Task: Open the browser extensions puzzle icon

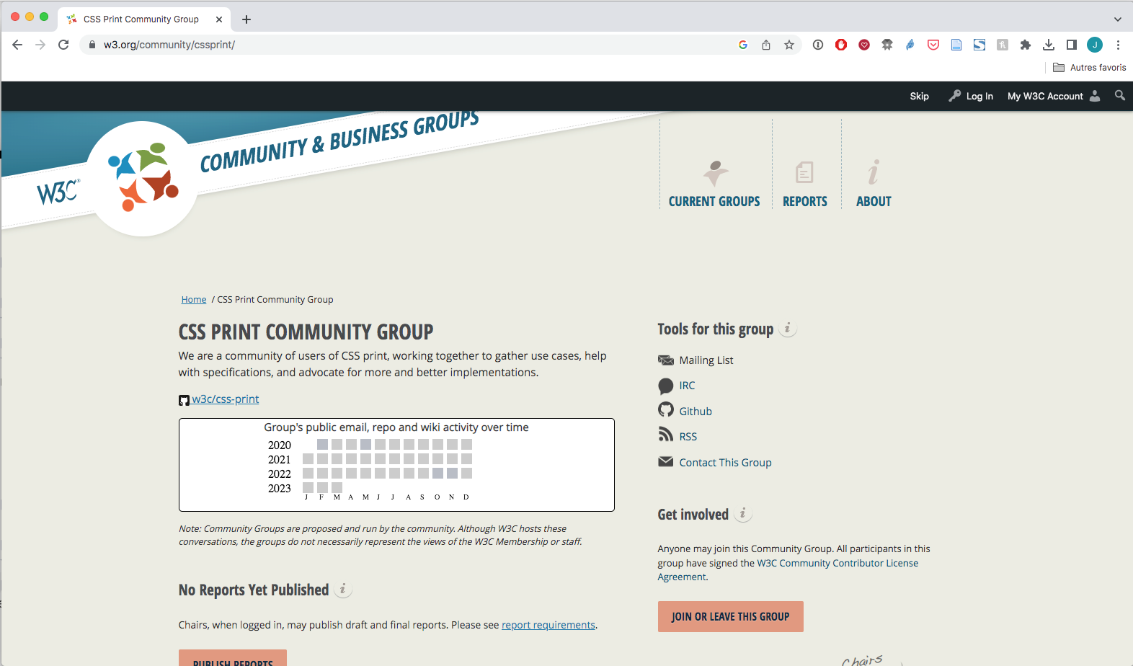Action: (1025, 45)
